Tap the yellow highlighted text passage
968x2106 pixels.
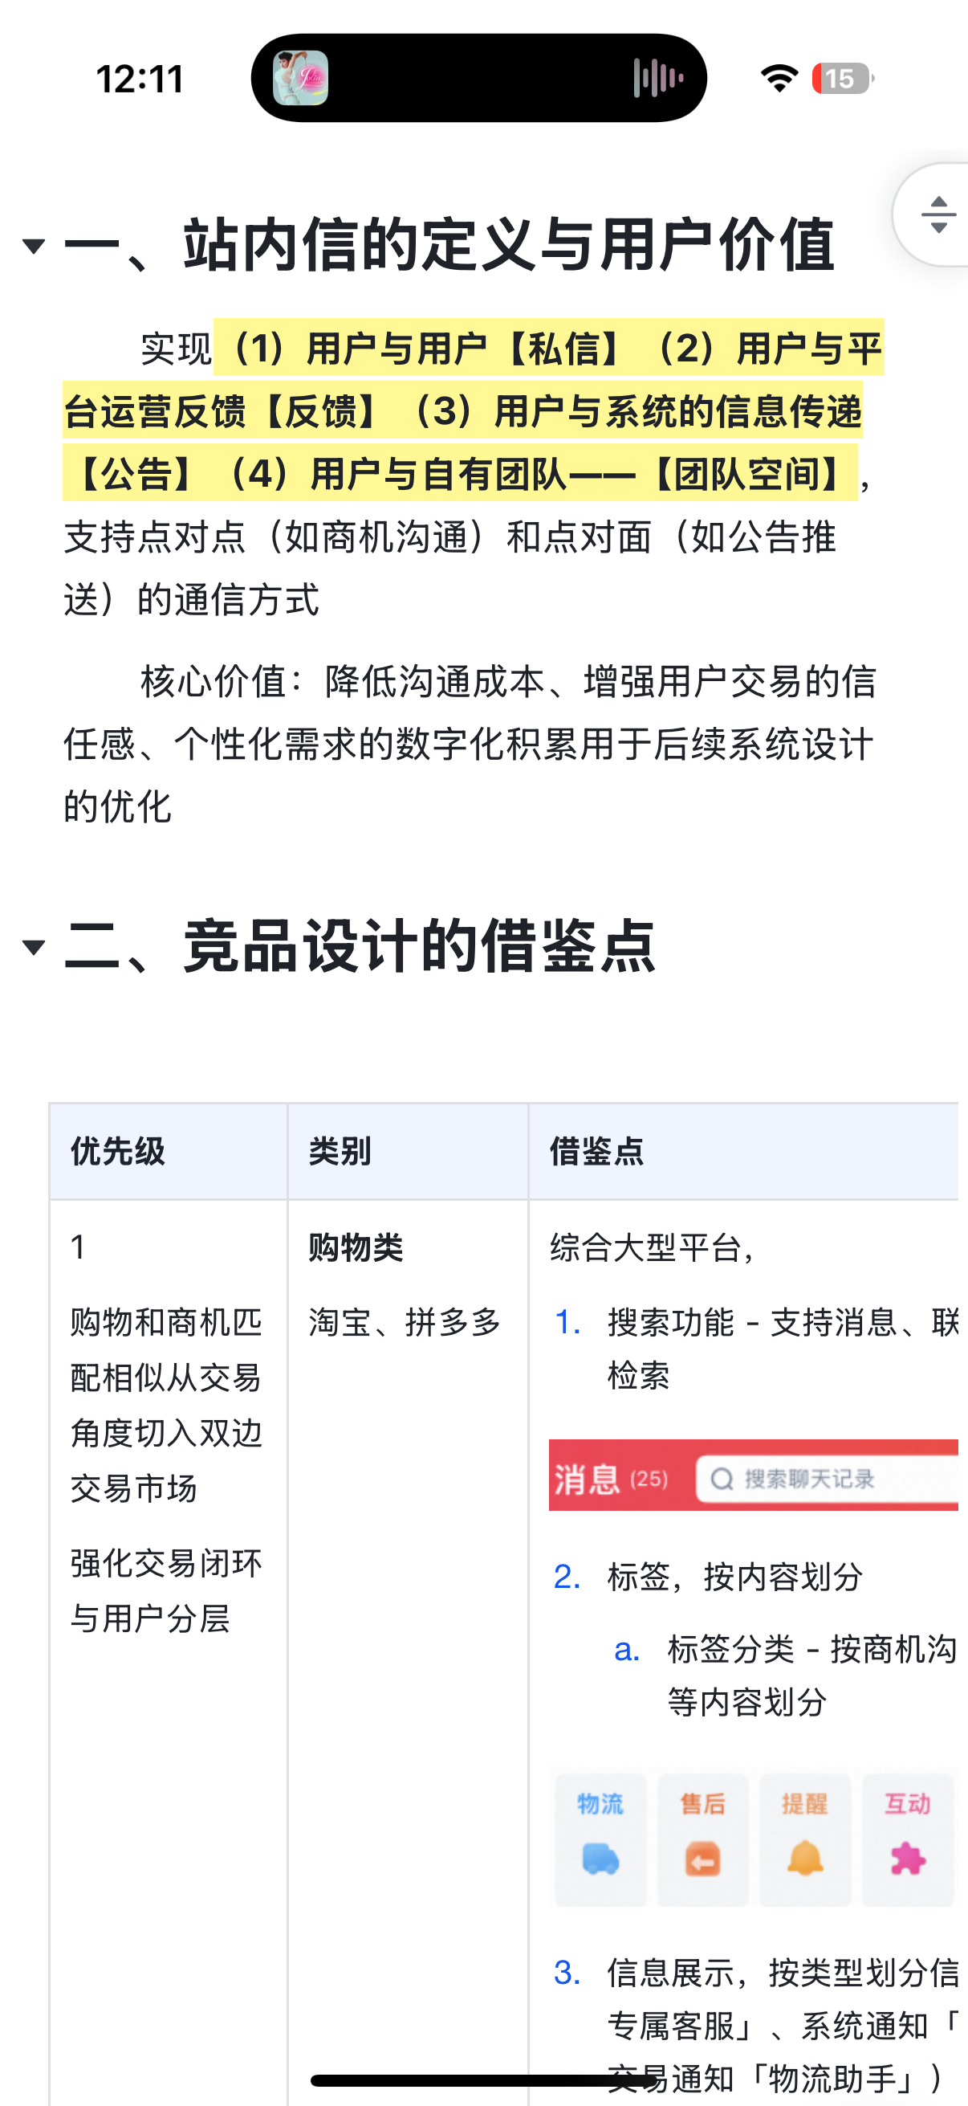(474, 410)
